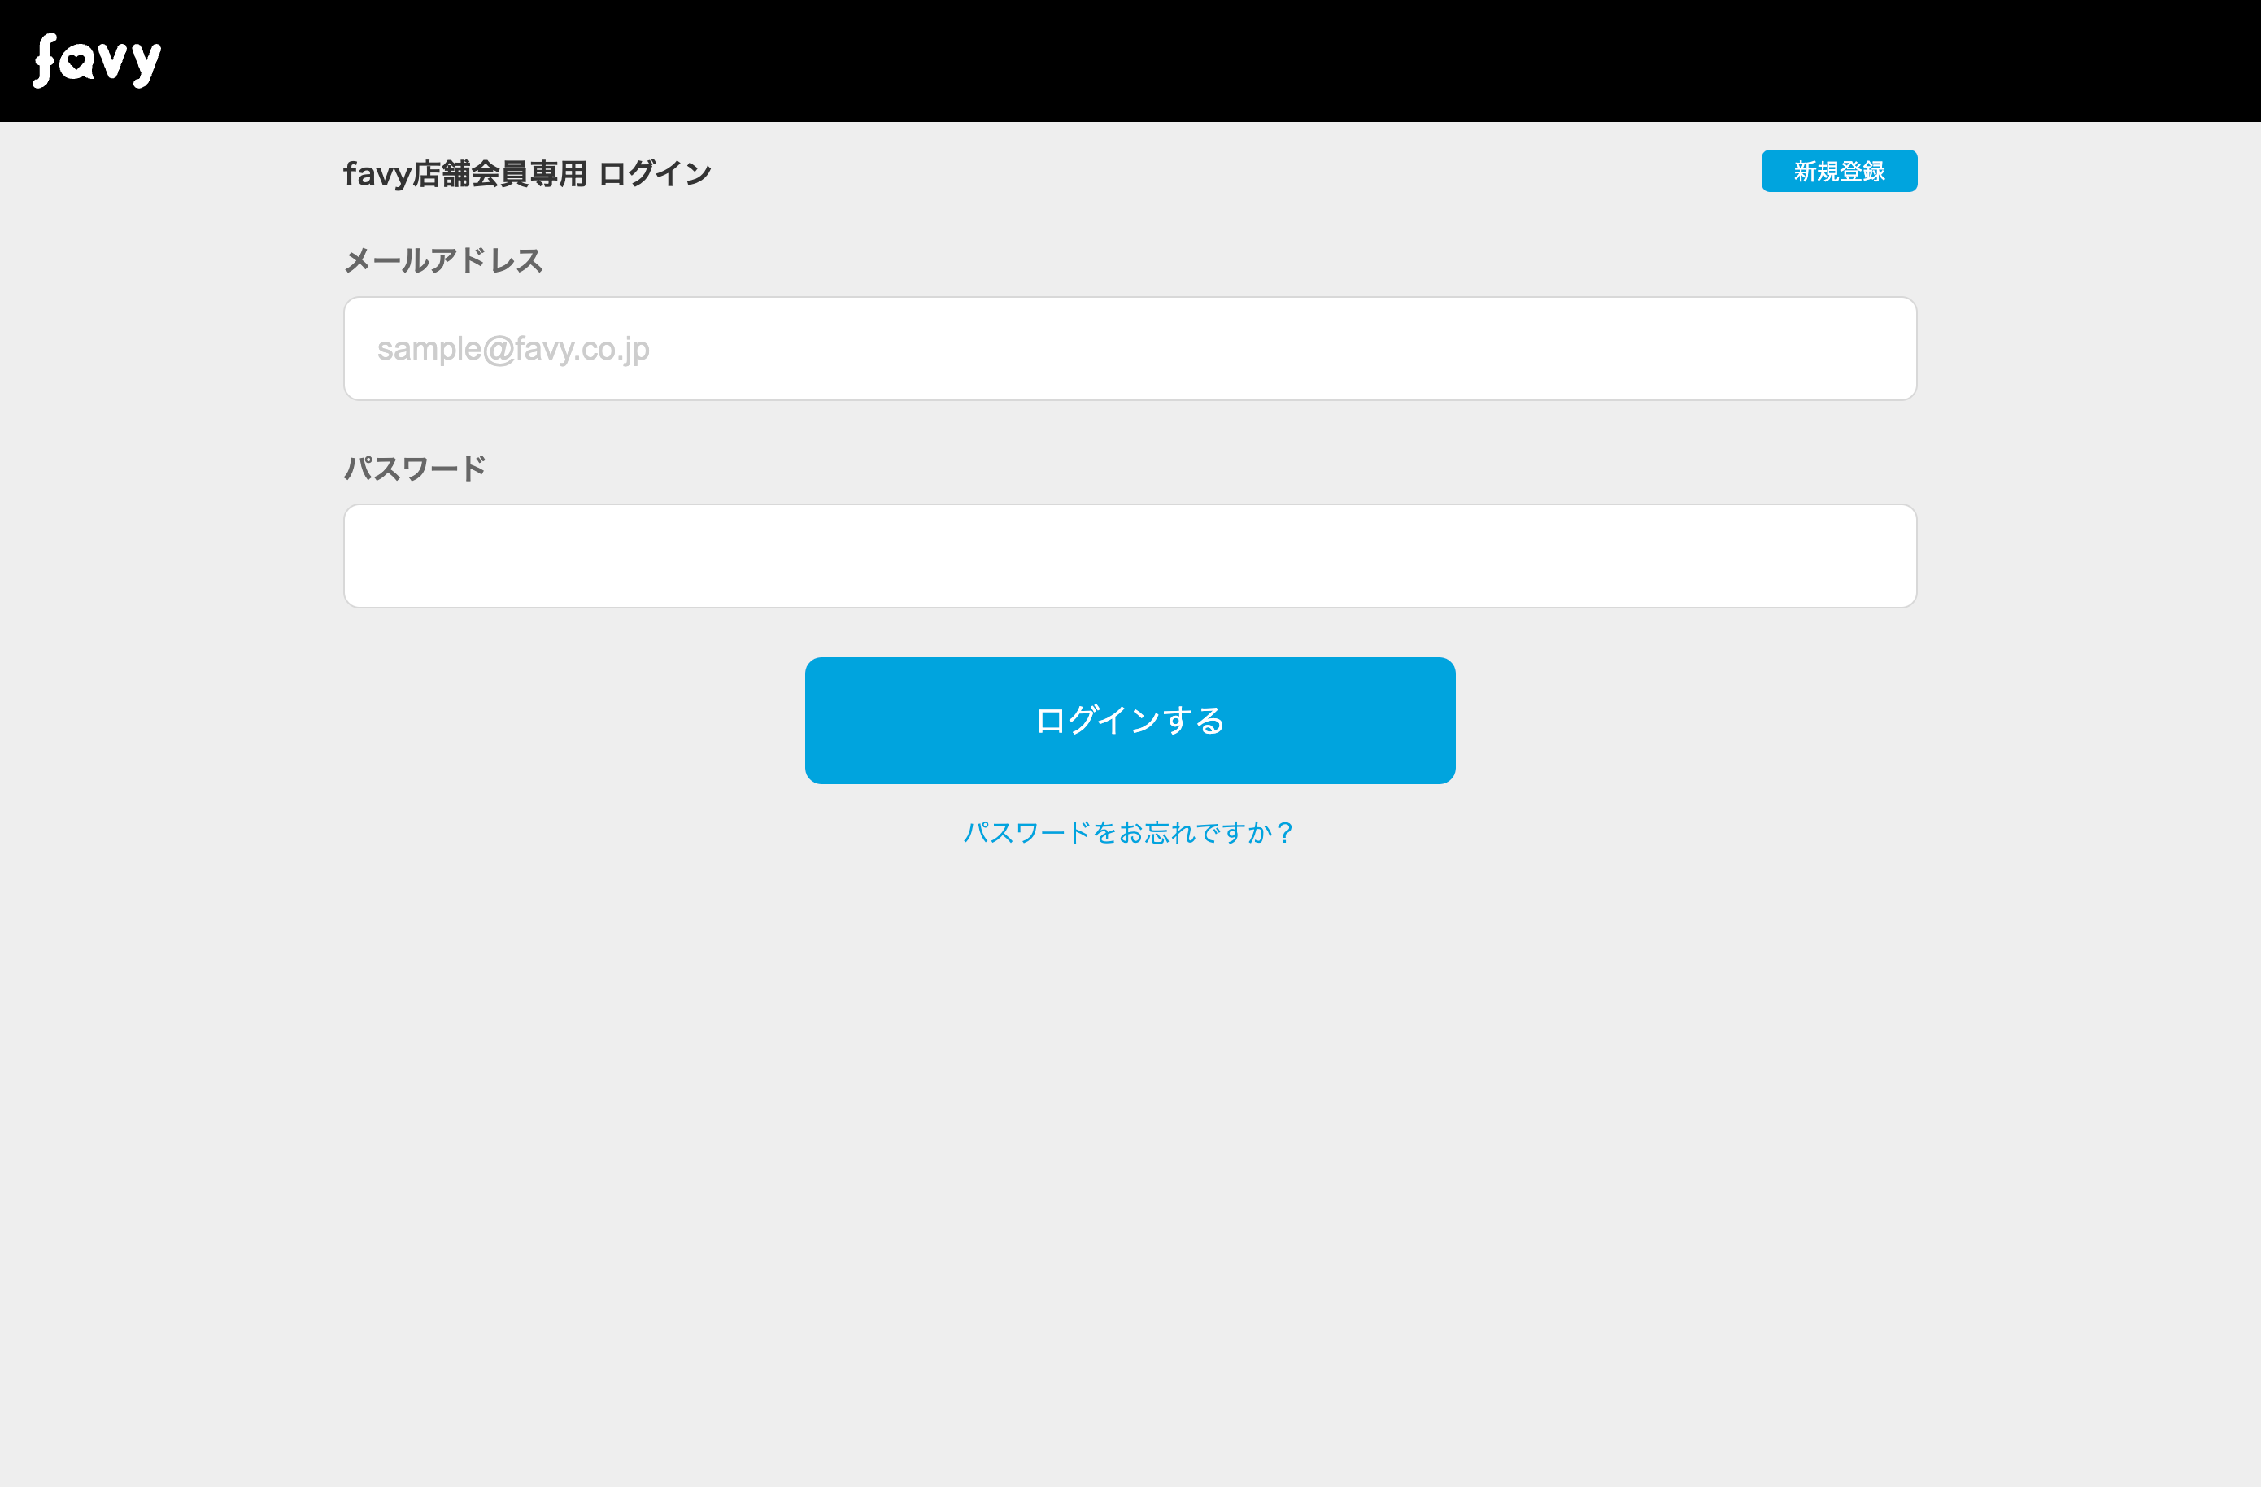Image resolution: width=2261 pixels, height=1487 pixels.
Task: Click left edge of ログインする button
Action: 826,720
